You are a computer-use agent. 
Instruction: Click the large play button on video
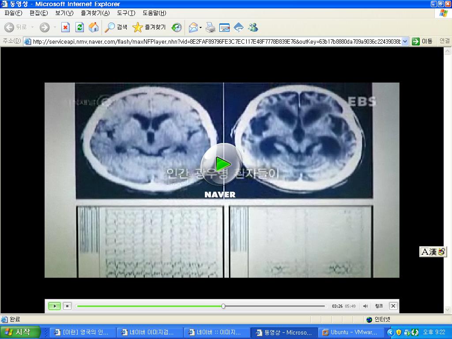[222, 164]
